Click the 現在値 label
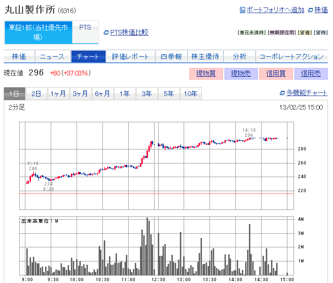 (13, 73)
